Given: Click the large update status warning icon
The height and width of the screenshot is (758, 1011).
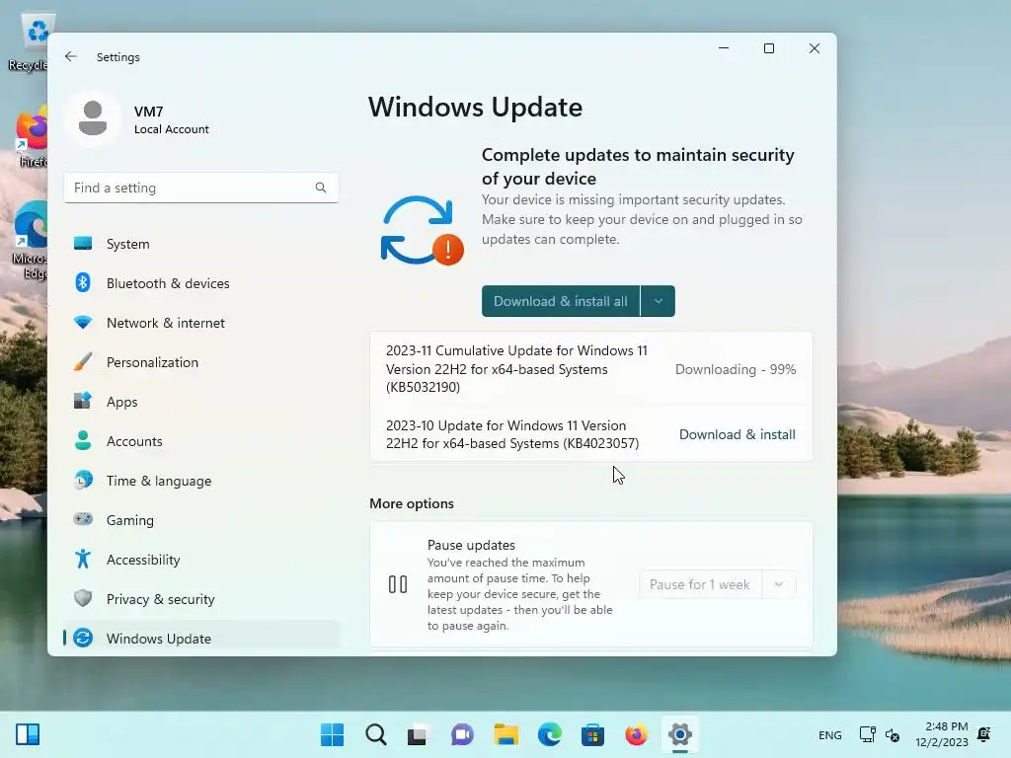Looking at the screenshot, I should [x=423, y=230].
